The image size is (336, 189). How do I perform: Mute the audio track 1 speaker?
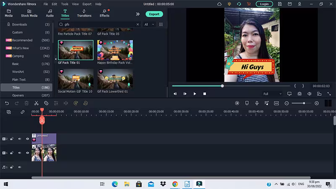[x=19, y=167]
